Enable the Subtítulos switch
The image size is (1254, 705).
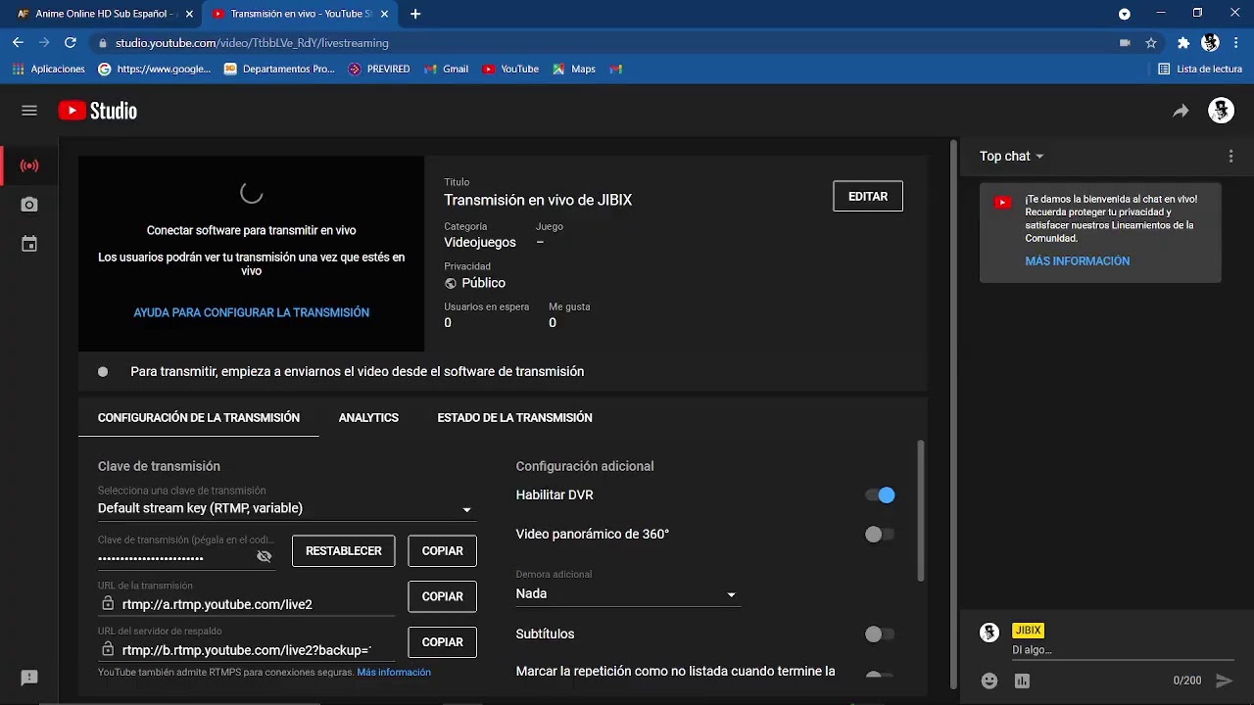click(880, 634)
